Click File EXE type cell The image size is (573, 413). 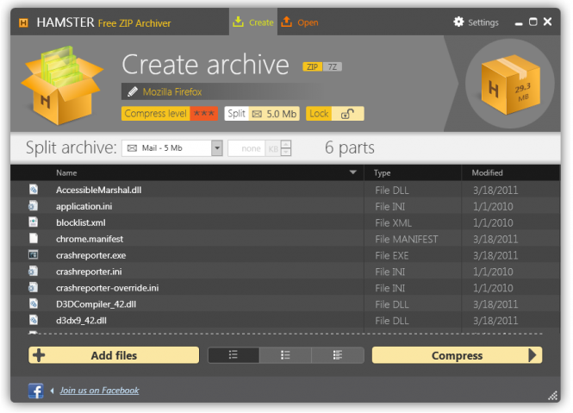pyautogui.click(x=392, y=256)
